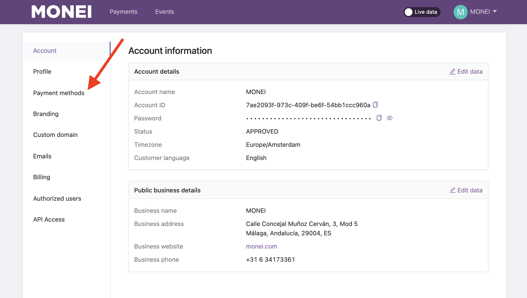The height and width of the screenshot is (298, 527).
Task: Open the monei.com website link
Action: tap(261, 246)
